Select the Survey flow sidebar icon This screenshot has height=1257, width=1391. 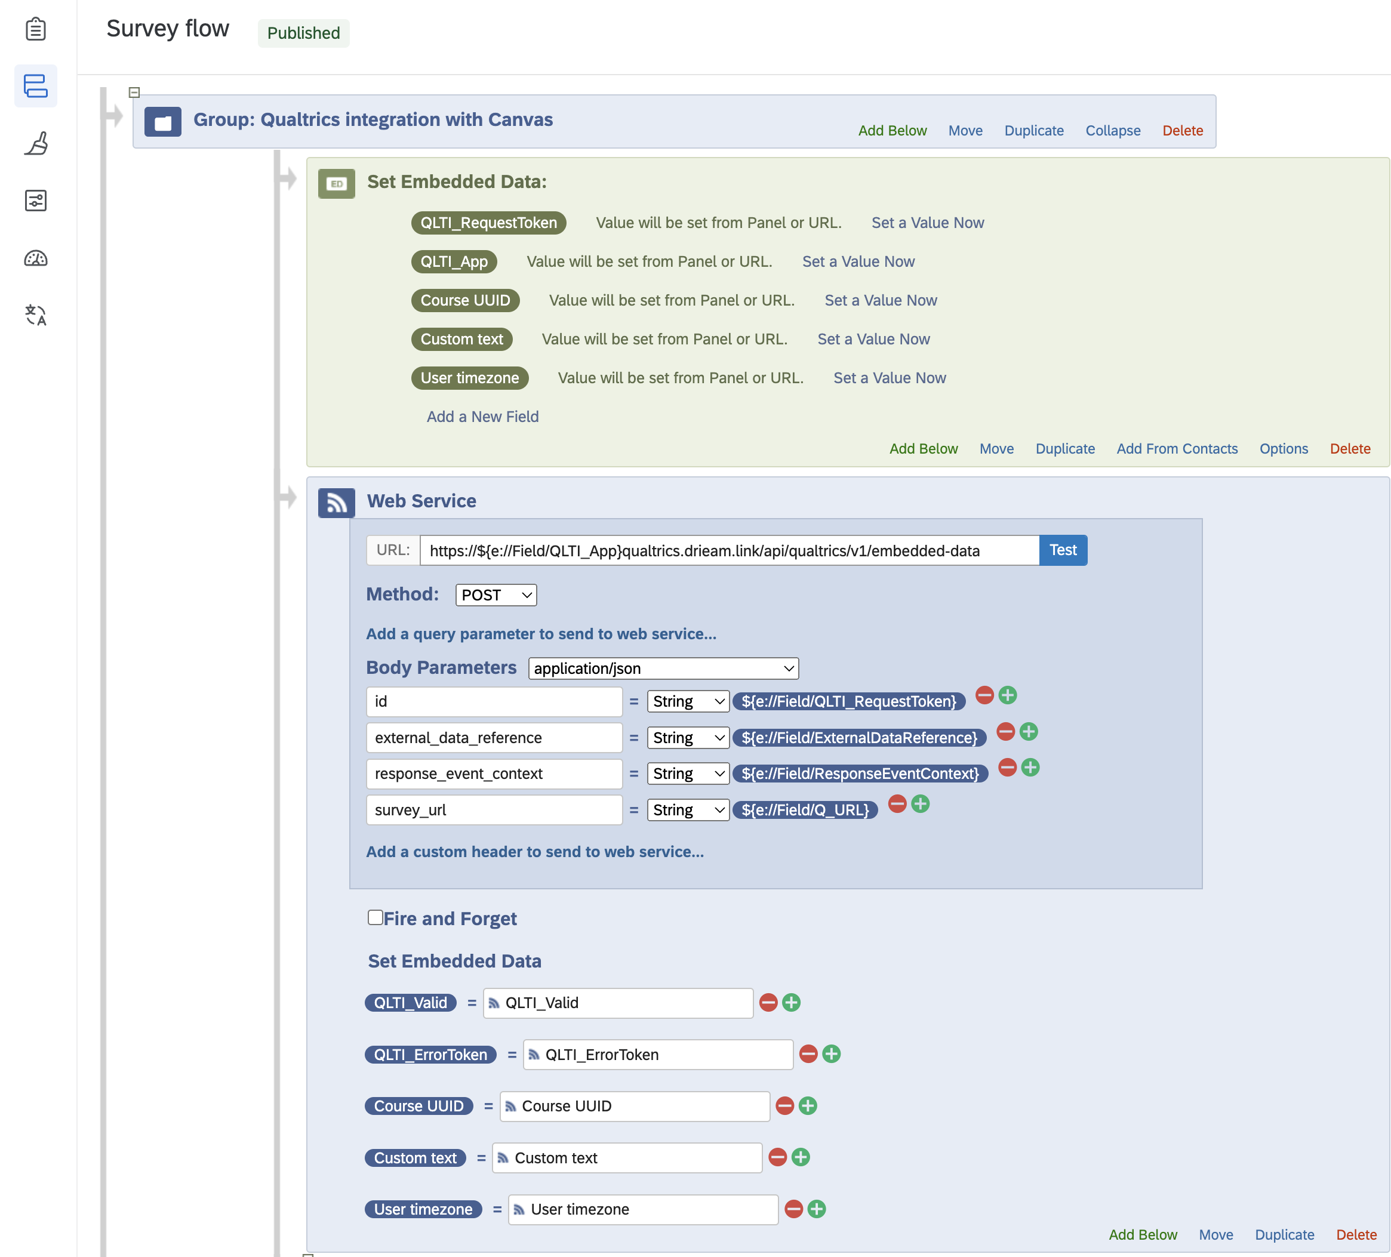(35, 85)
